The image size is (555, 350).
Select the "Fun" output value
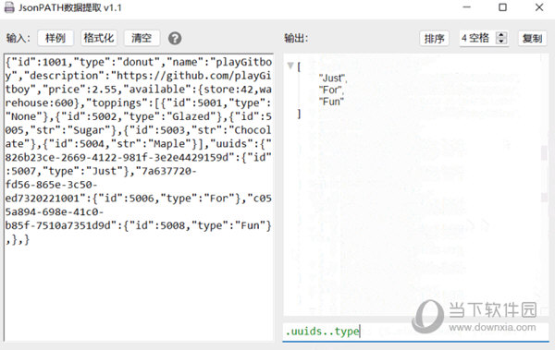[x=331, y=102]
